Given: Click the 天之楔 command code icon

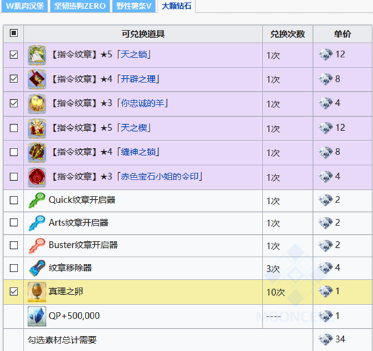Looking at the screenshot, I should coord(37,128).
